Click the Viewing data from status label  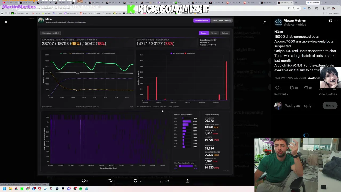(x=51, y=33)
